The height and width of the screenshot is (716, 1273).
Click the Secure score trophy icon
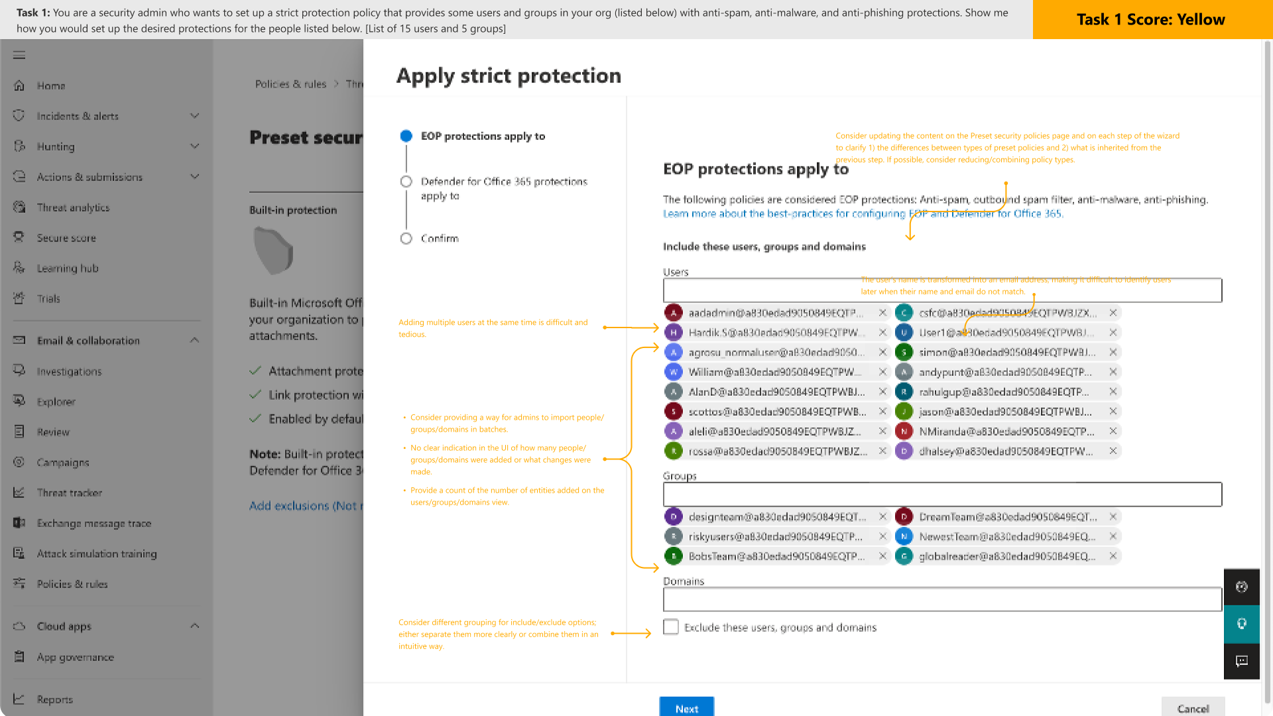[x=19, y=237]
